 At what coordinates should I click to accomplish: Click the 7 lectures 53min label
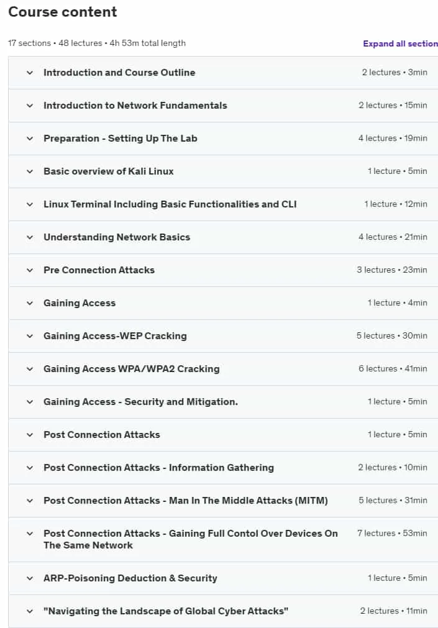click(x=392, y=533)
